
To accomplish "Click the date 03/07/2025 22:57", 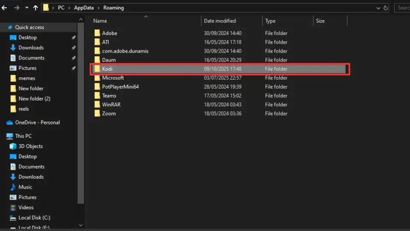I will click(223, 78).
